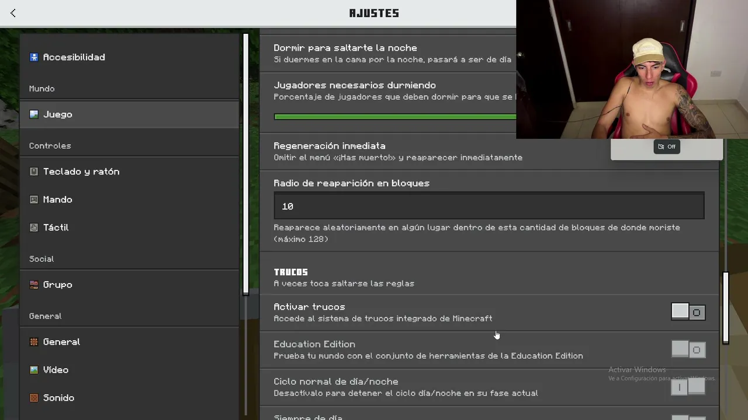Image resolution: width=748 pixels, height=420 pixels.
Task: Click "A veces toca saltarse las reglas" text
Action: coord(344,283)
